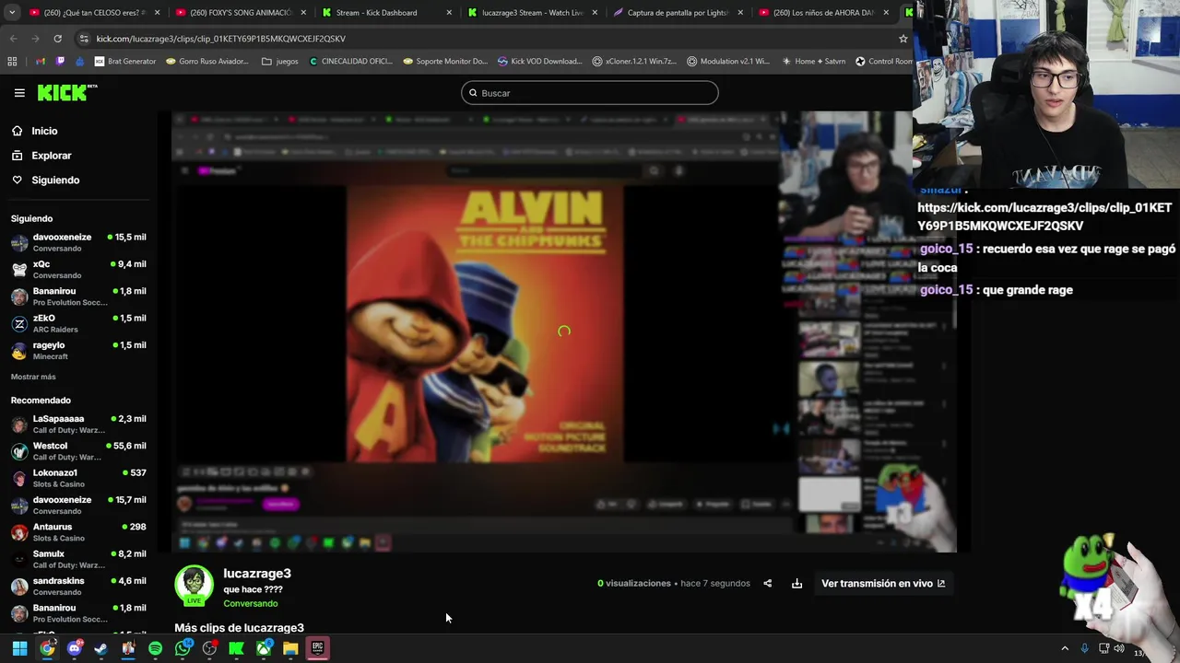Go back with browser back arrow
Screen dimensions: 1180x663
point(13,39)
